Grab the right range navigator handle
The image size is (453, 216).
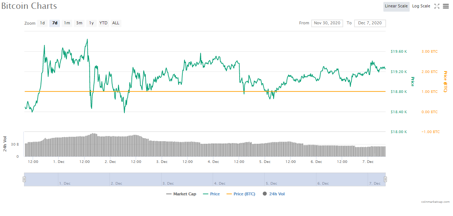click(x=385, y=180)
